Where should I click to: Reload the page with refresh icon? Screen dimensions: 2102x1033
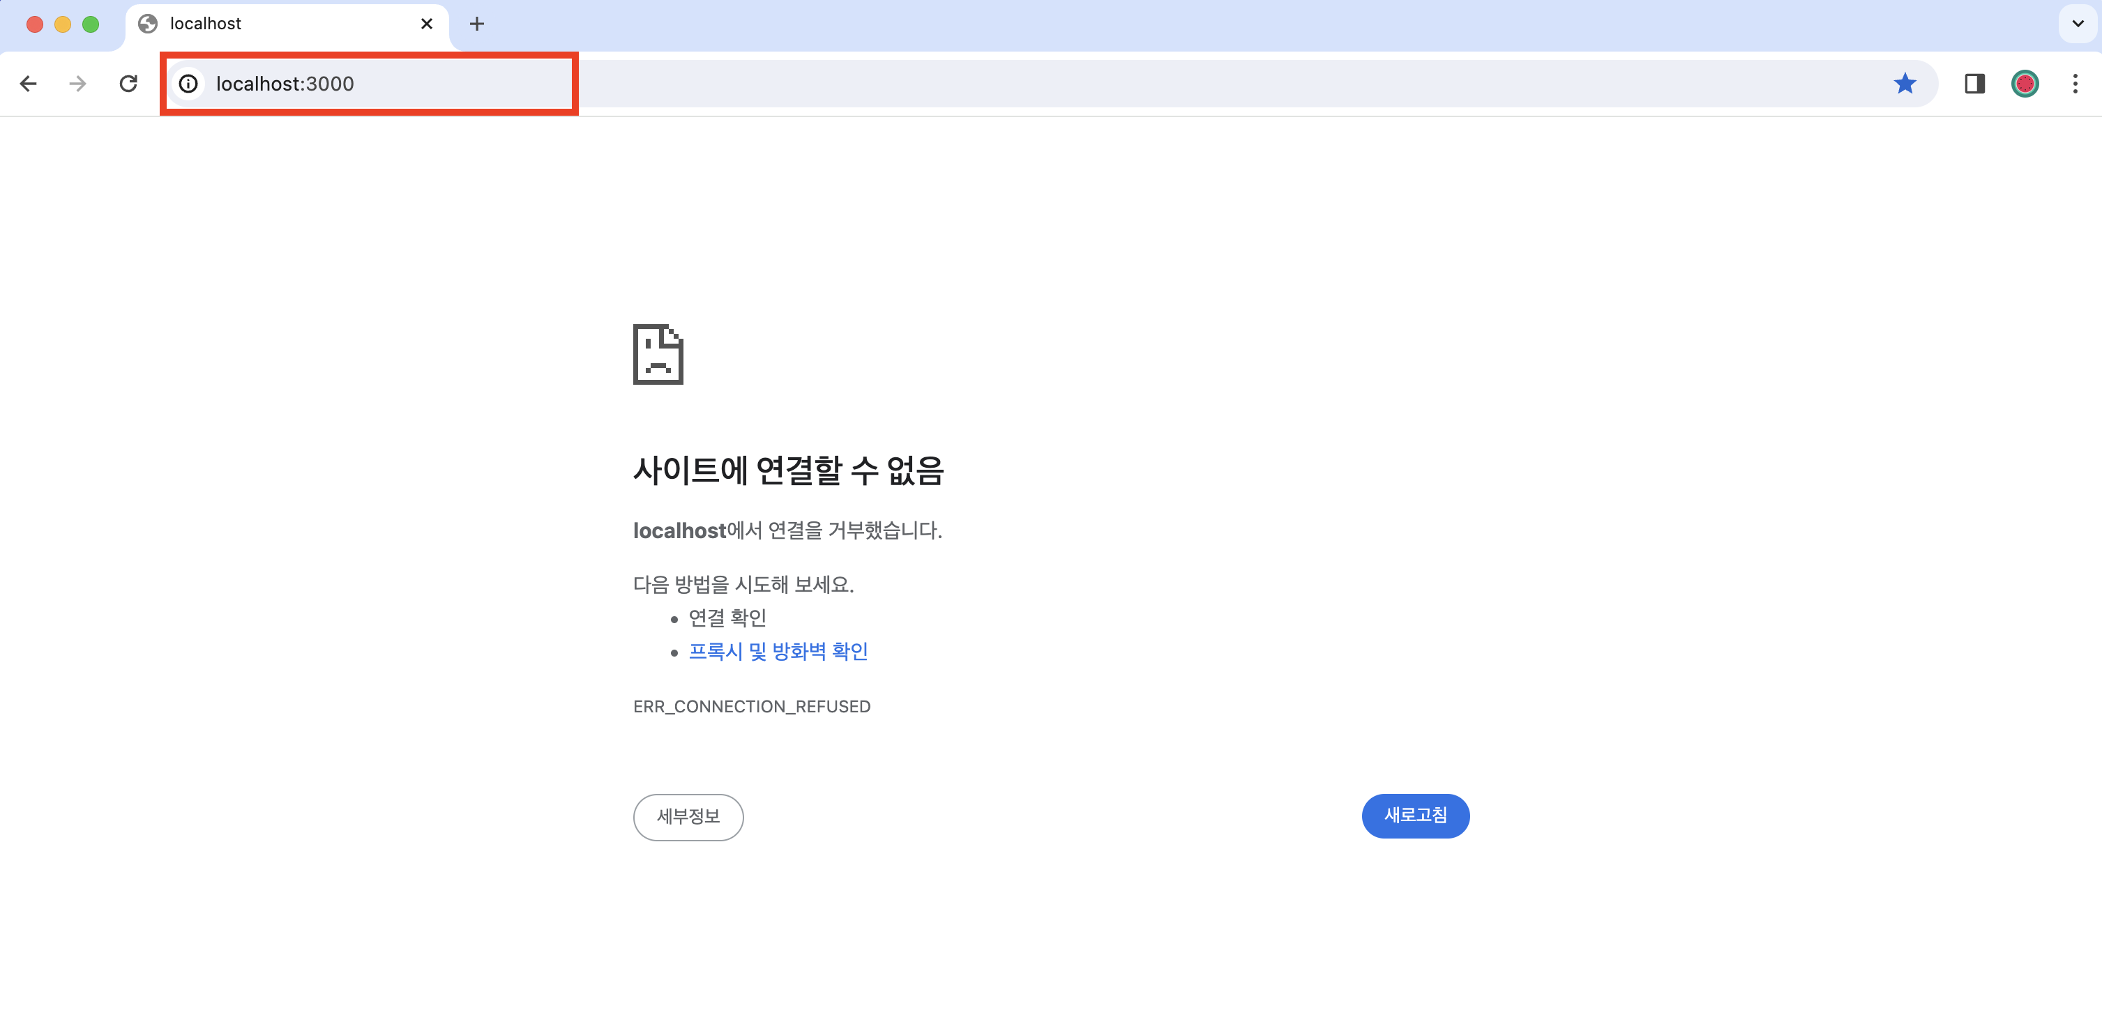(128, 83)
